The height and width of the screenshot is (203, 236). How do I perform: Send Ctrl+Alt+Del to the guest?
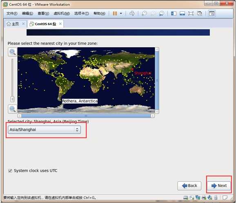coord(132,13)
